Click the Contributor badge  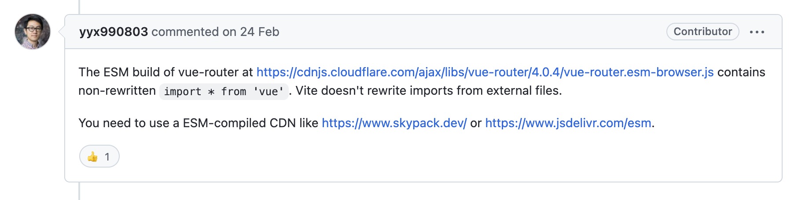[x=702, y=32]
